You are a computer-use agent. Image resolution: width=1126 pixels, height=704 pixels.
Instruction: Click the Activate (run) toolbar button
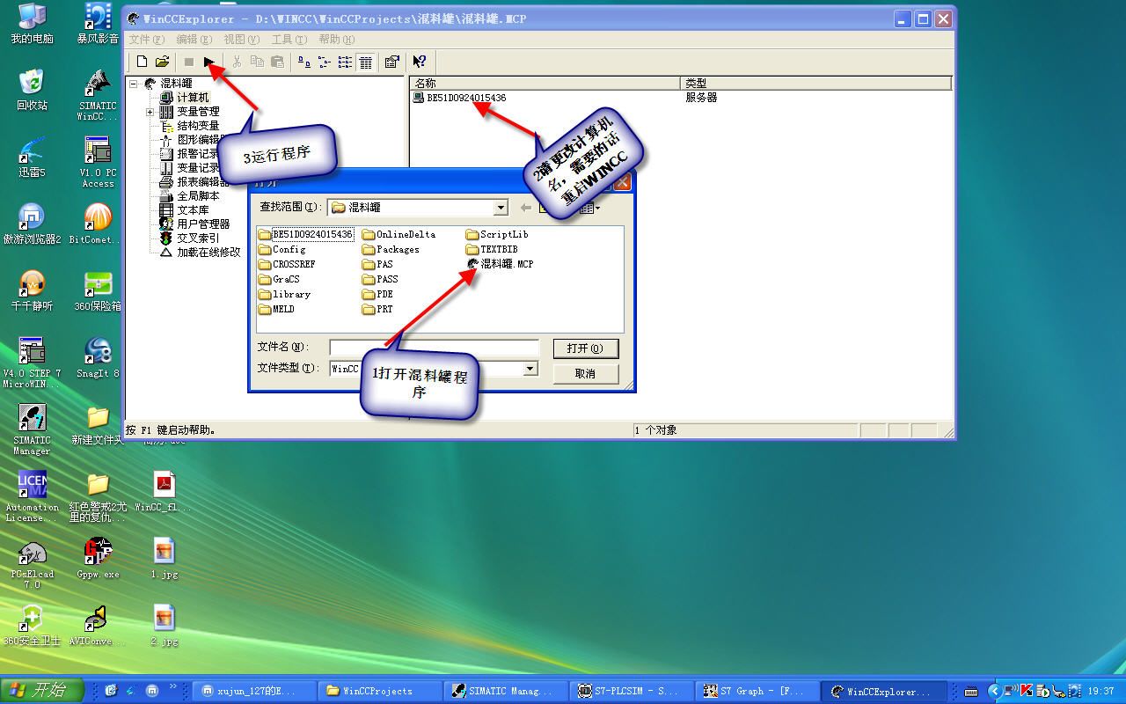pyautogui.click(x=209, y=62)
